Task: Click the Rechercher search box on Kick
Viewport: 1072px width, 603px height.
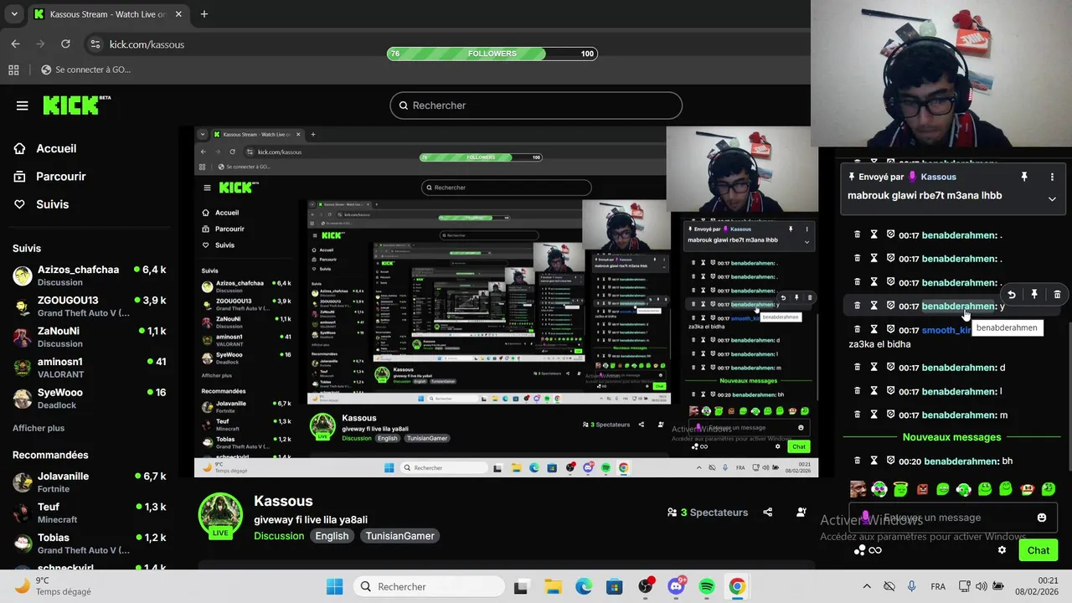Action: click(536, 106)
